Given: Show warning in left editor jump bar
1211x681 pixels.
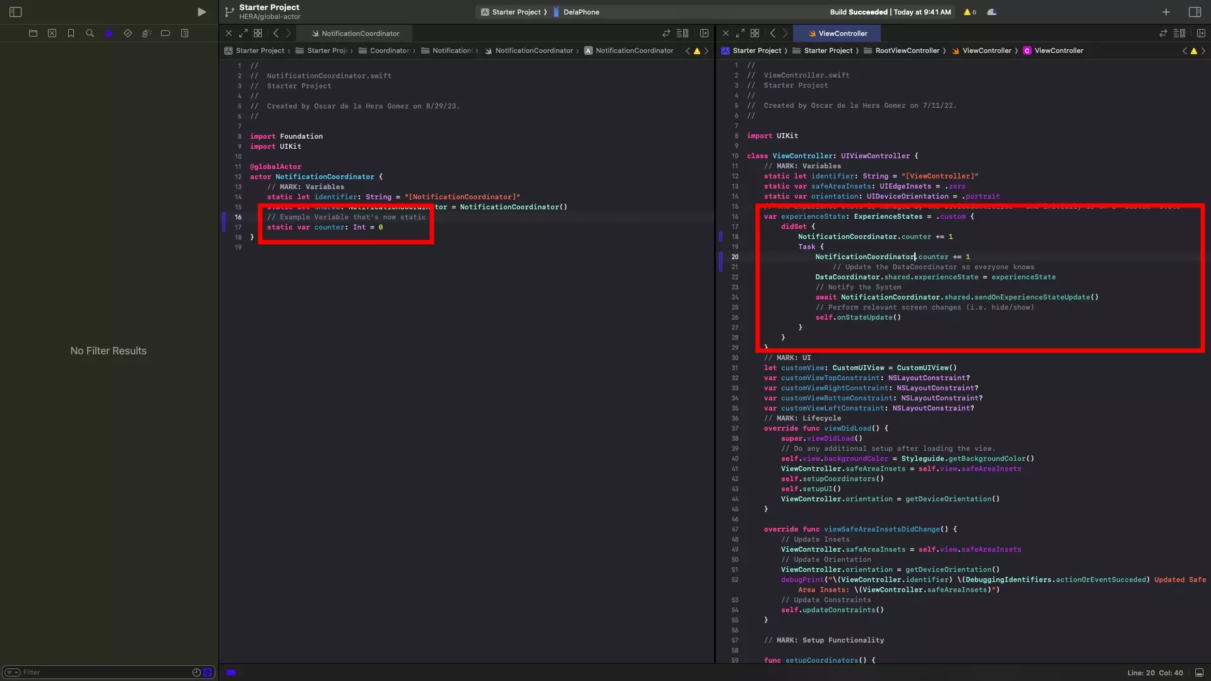Looking at the screenshot, I should [x=697, y=51].
